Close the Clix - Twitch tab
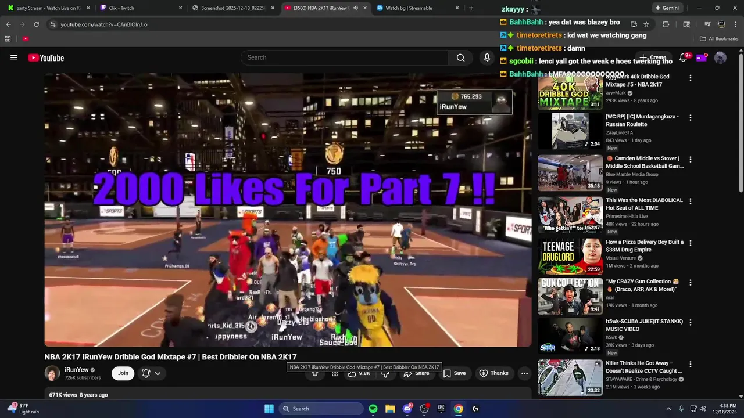The width and height of the screenshot is (744, 418). pos(180,8)
